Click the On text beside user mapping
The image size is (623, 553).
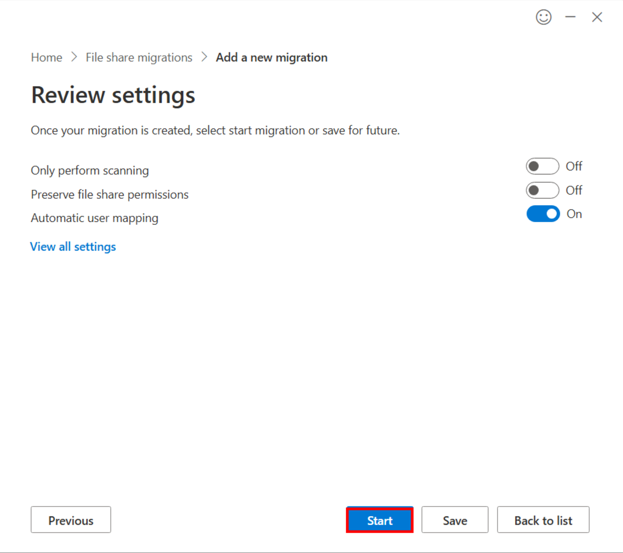574,214
